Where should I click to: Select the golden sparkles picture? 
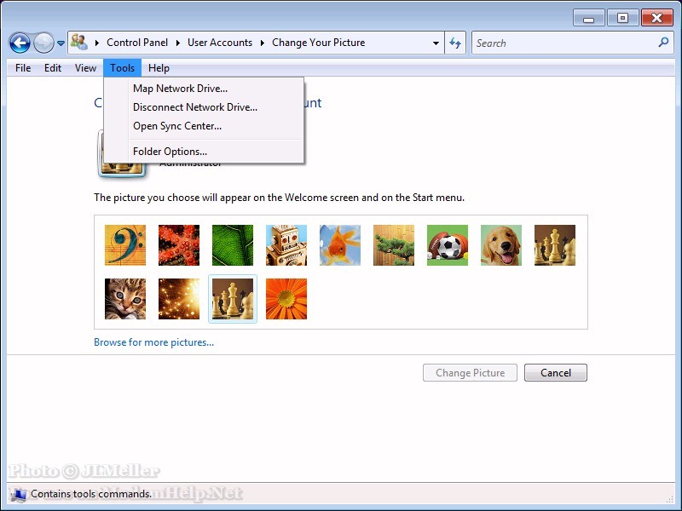[179, 299]
